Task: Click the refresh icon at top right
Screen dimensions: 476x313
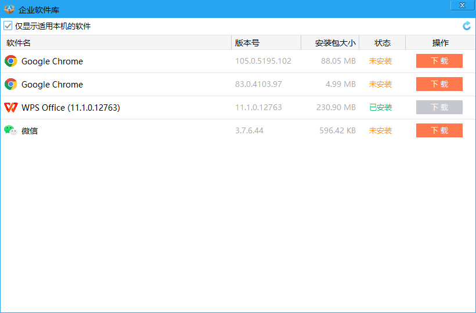Action: [x=467, y=26]
